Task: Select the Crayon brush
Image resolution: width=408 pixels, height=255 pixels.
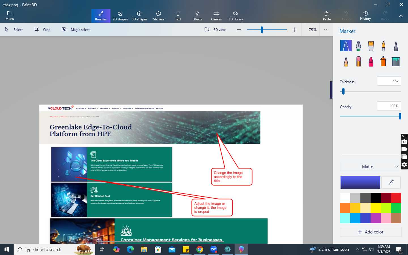Action: pos(371,61)
